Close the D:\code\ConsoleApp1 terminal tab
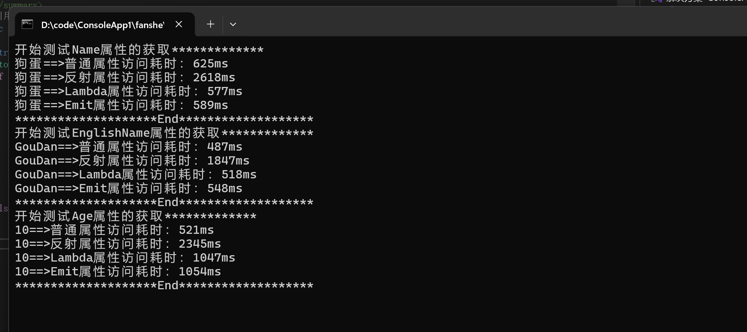Image resolution: width=747 pixels, height=332 pixels. click(179, 24)
